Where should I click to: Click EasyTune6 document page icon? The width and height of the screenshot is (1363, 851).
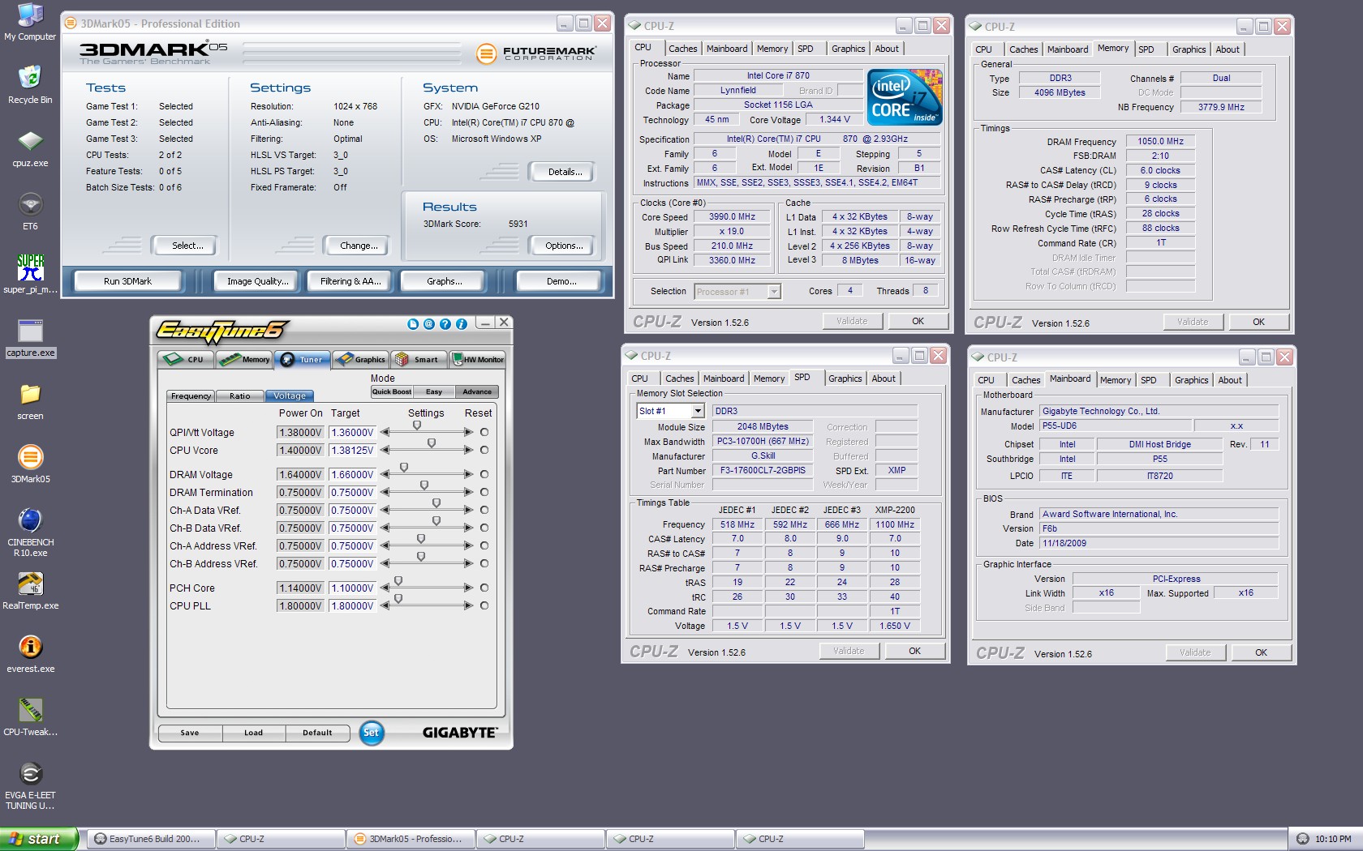pos(413,324)
